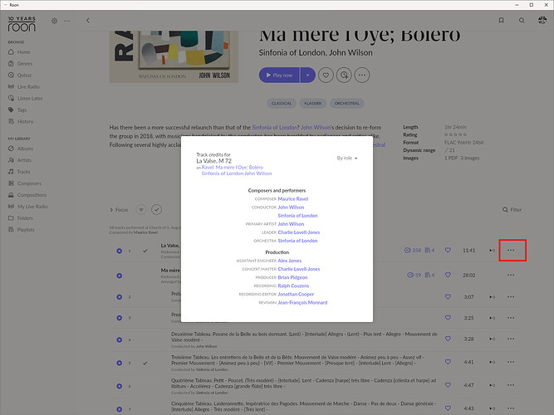
Task: Open the Home page in the sidebar
Action: pos(19,52)
